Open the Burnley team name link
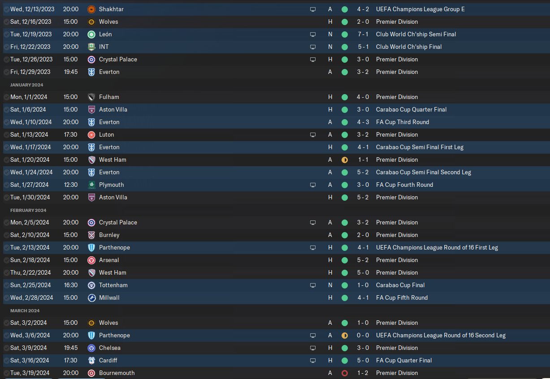Viewport: 550px width, 379px height. (x=109, y=235)
